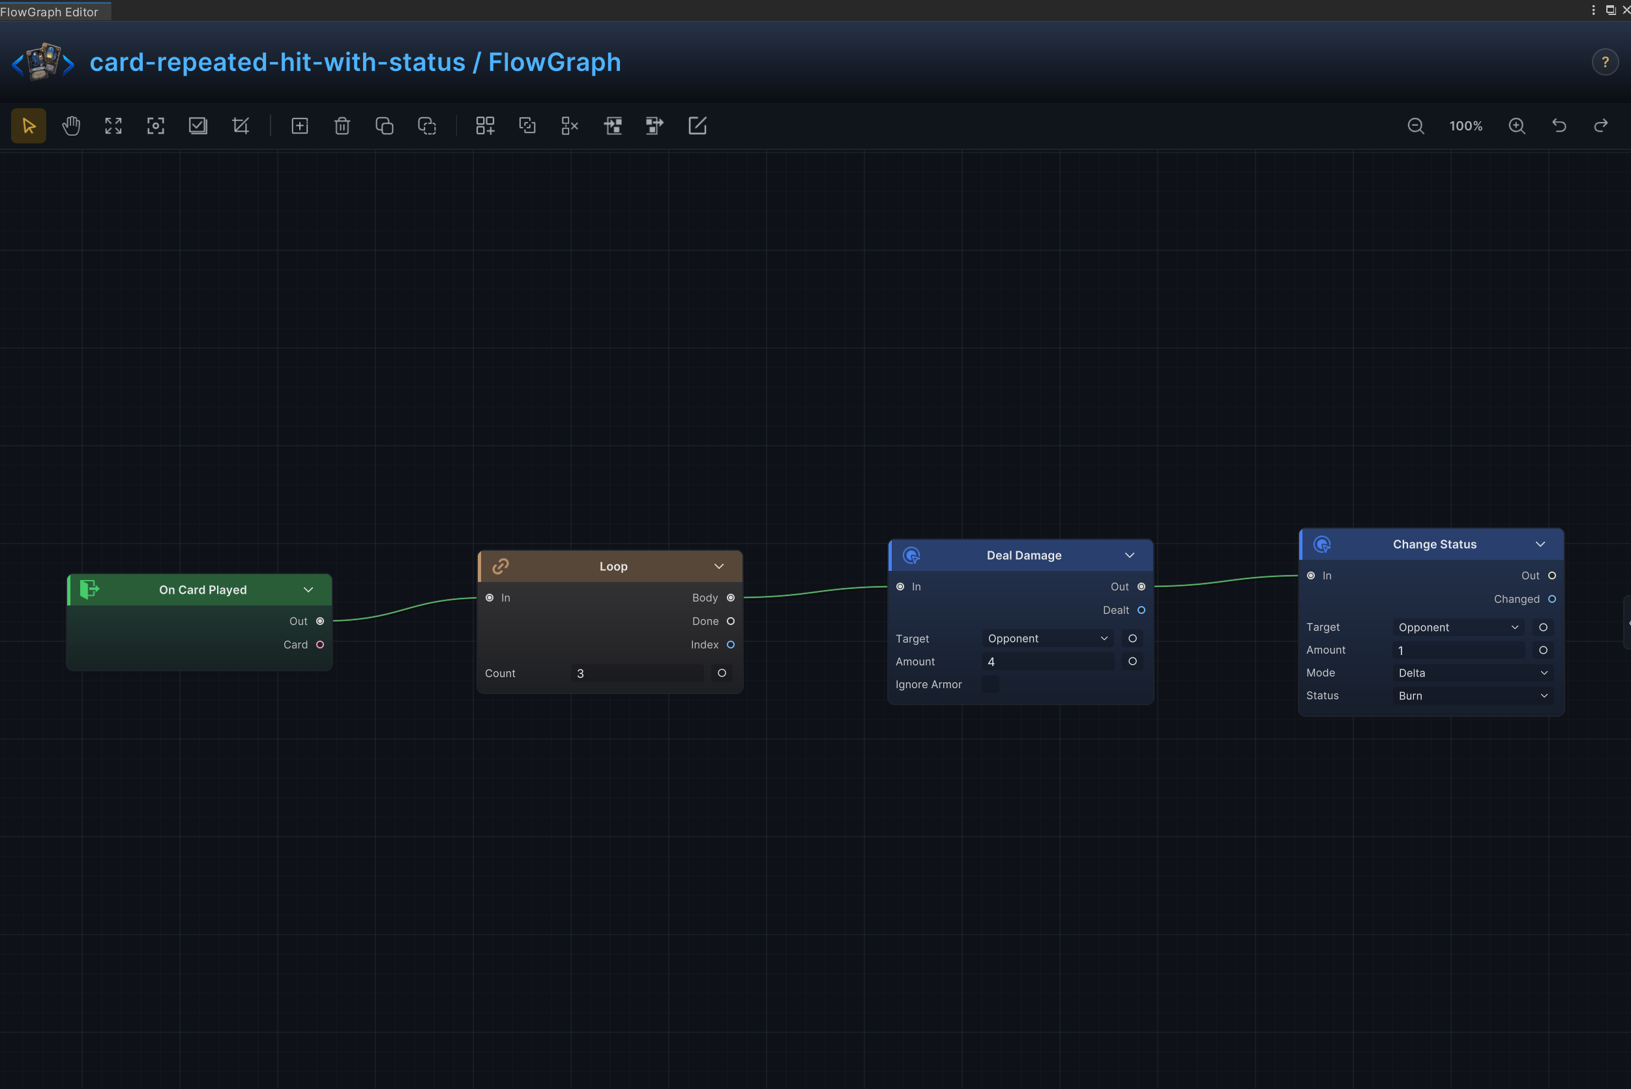Click the zoom out magnifier icon
Image resolution: width=1631 pixels, height=1089 pixels.
point(1416,126)
